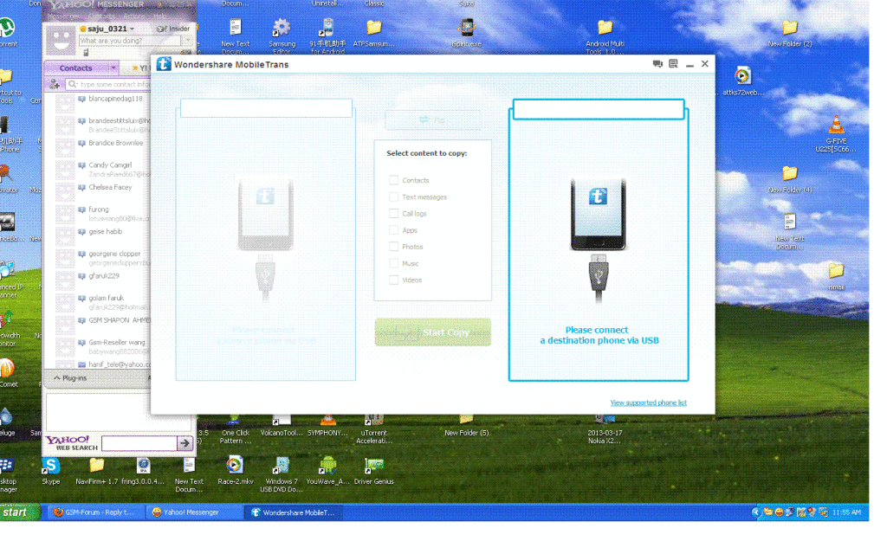Expand the status message dropdown arrow in Yahoo Messenger
The width and height of the screenshot is (887, 554).
(x=188, y=41)
